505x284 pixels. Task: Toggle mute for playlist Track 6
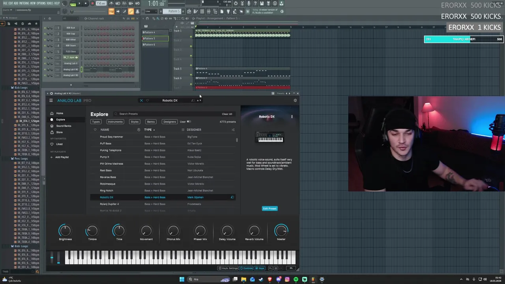point(191,84)
